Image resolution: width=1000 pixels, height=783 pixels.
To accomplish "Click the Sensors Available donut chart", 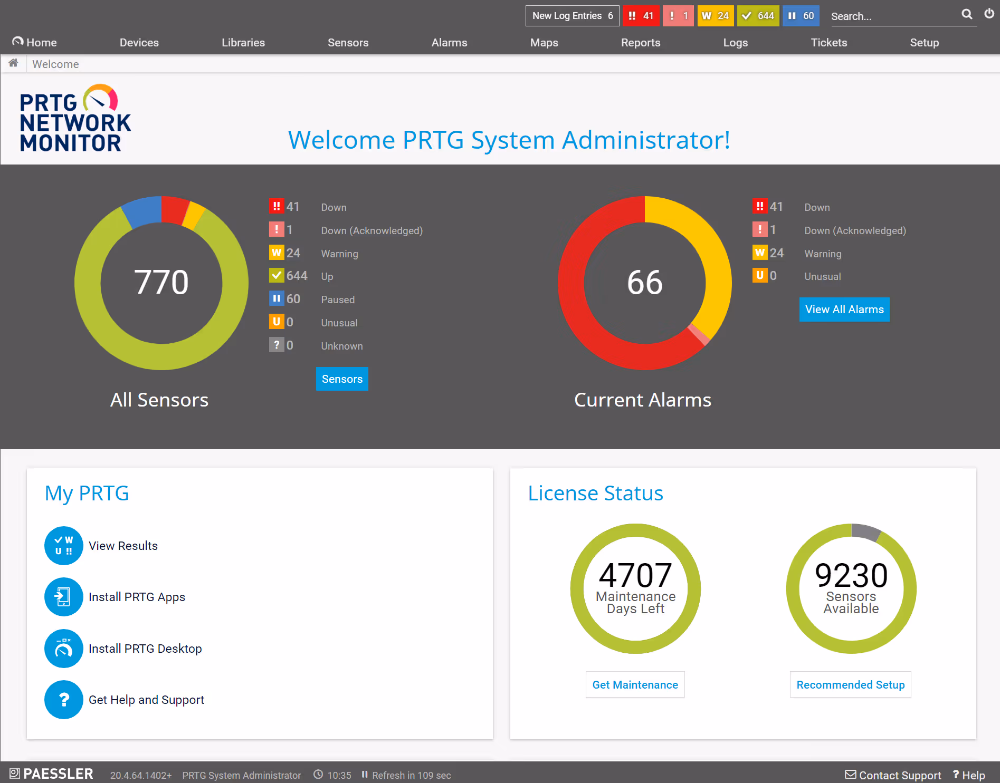I will tap(851, 588).
